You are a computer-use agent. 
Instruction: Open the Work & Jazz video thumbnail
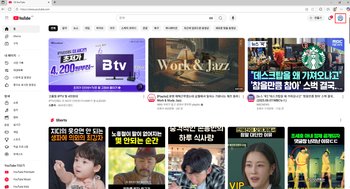[x=196, y=65]
